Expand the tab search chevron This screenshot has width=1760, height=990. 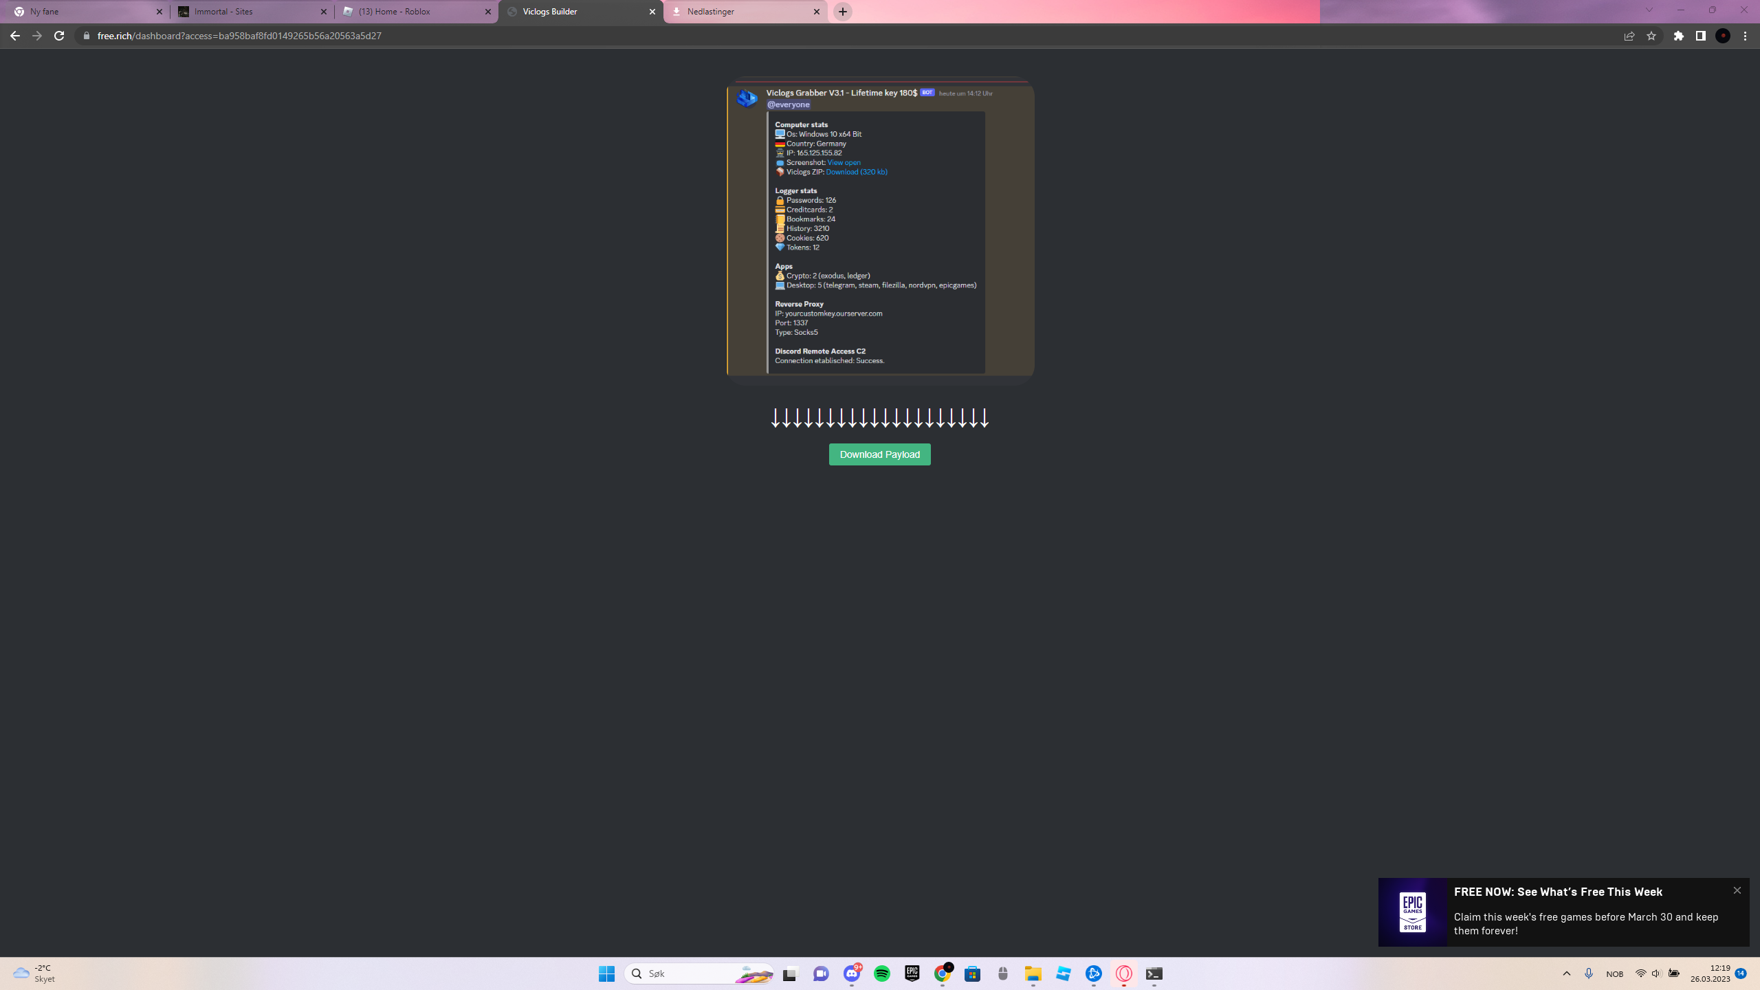click(1649, 10)
